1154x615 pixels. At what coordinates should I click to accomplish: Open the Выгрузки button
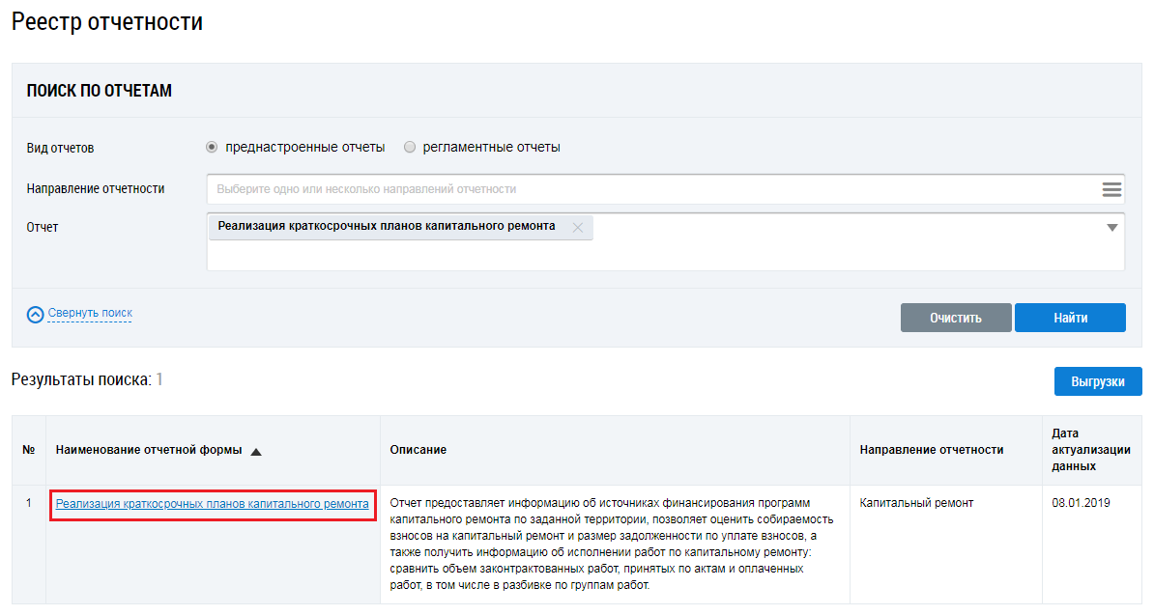(1097, 381)
